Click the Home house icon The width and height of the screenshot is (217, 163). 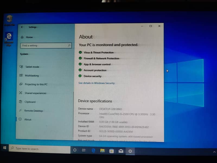click(x=22, y=37)
